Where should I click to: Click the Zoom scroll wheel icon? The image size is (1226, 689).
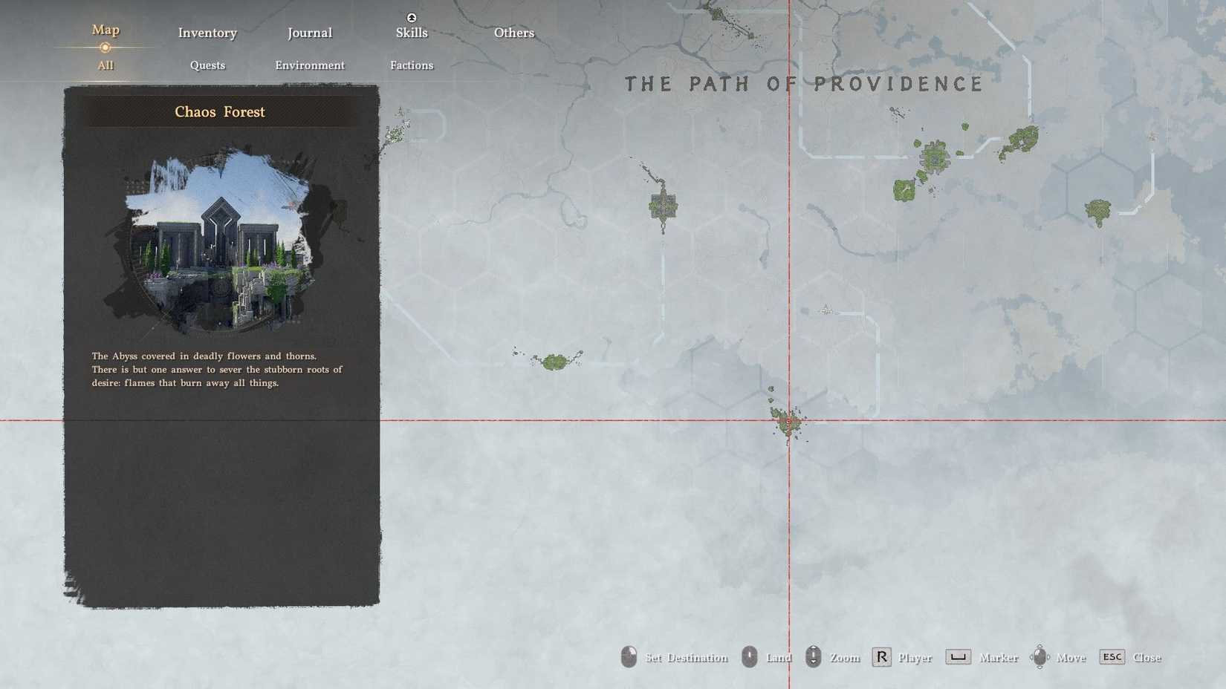point(812,656)
